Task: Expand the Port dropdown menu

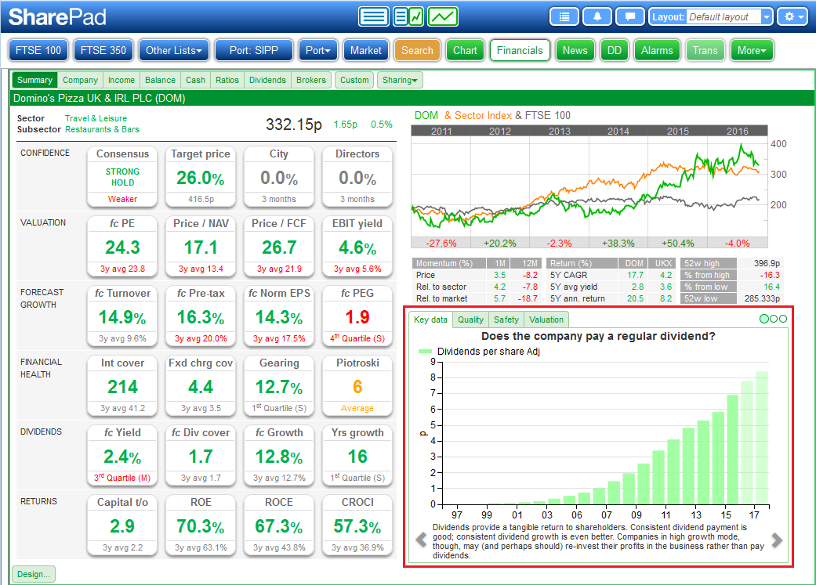Action: [318, 50]
